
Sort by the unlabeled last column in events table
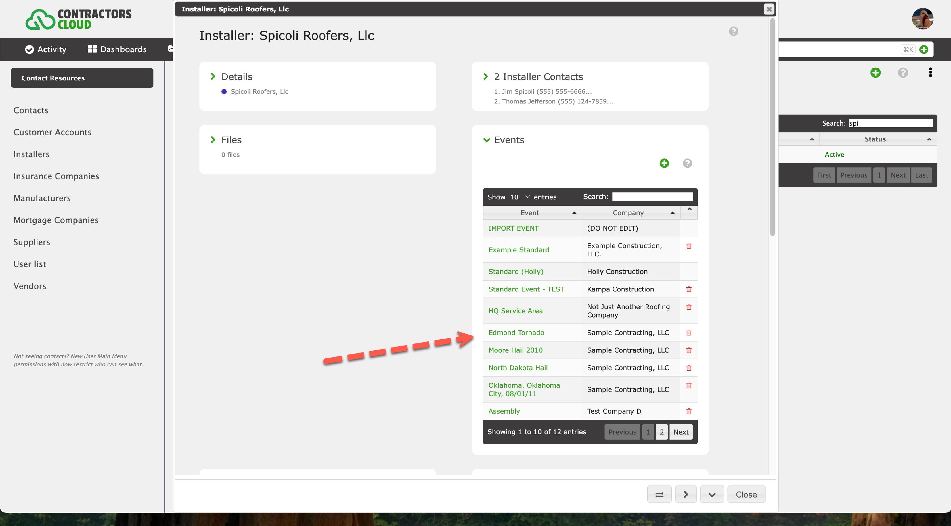point(689,213)
